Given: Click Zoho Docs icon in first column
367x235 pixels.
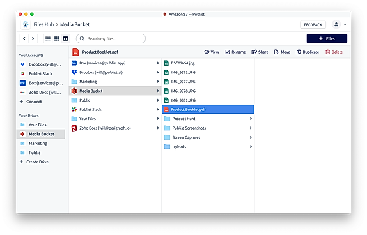Looking at the screenshot, I should (x=74, y=128).
